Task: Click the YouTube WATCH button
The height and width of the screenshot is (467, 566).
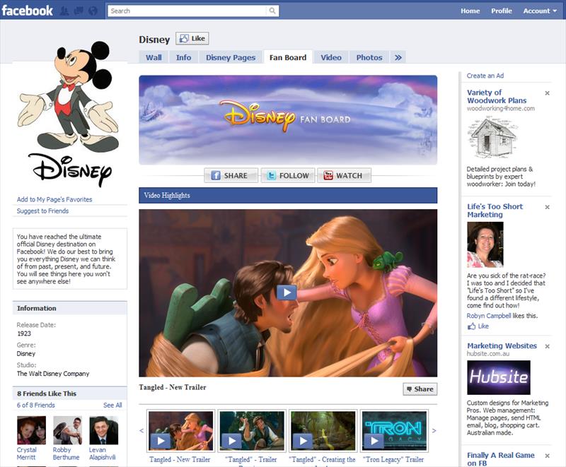Action: pos(344,175)
